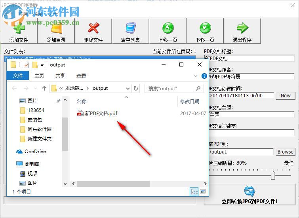Open quick access toolbar customize dropdown
299x218 pixels.
[x=42, y=65]
